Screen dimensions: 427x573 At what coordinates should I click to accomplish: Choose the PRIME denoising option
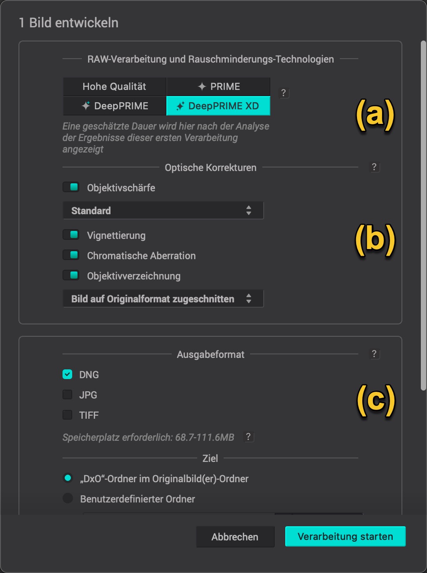point(218,87)
